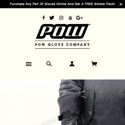Click the POW logo graphic

[x=62, y=31]
